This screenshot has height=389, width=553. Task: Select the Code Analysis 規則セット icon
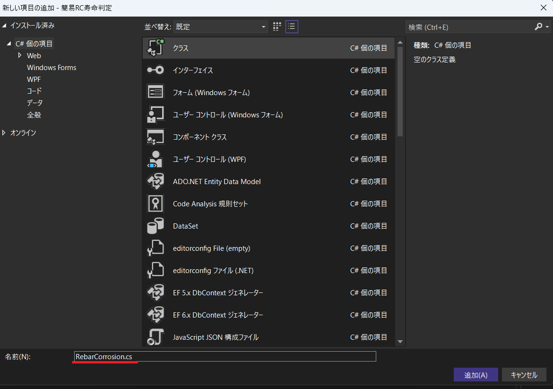156,203
